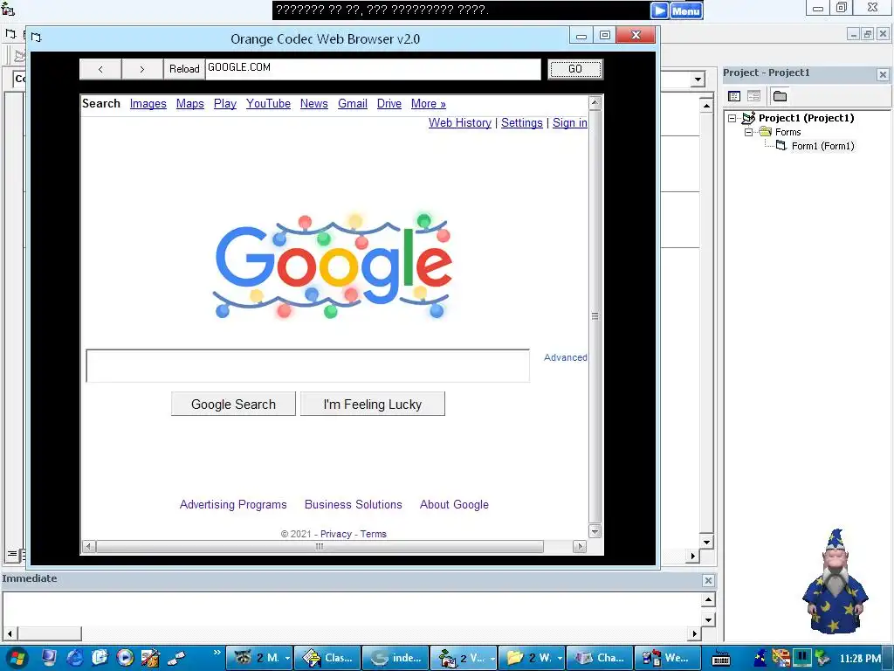Click the pause icon in system tray

coord(801,658)
